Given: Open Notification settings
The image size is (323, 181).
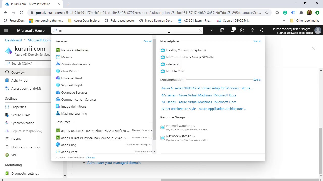Looking at the screenshot, I should tap(26, 147).
